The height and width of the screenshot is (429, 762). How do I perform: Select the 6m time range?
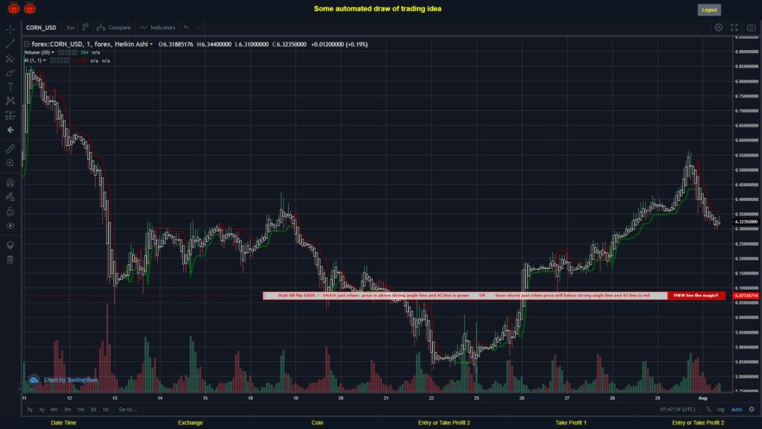(x=54, y=410)
